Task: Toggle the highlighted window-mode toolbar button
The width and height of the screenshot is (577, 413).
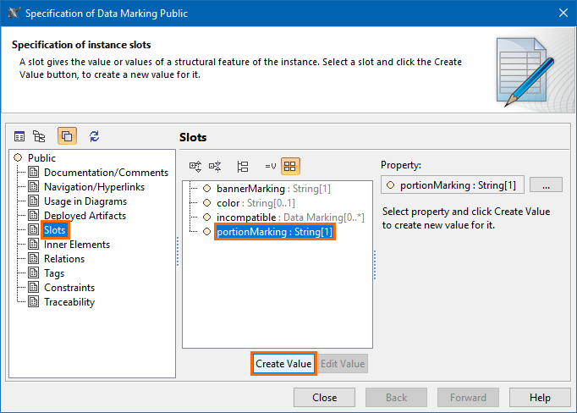Action: click(x=67, y=136)
